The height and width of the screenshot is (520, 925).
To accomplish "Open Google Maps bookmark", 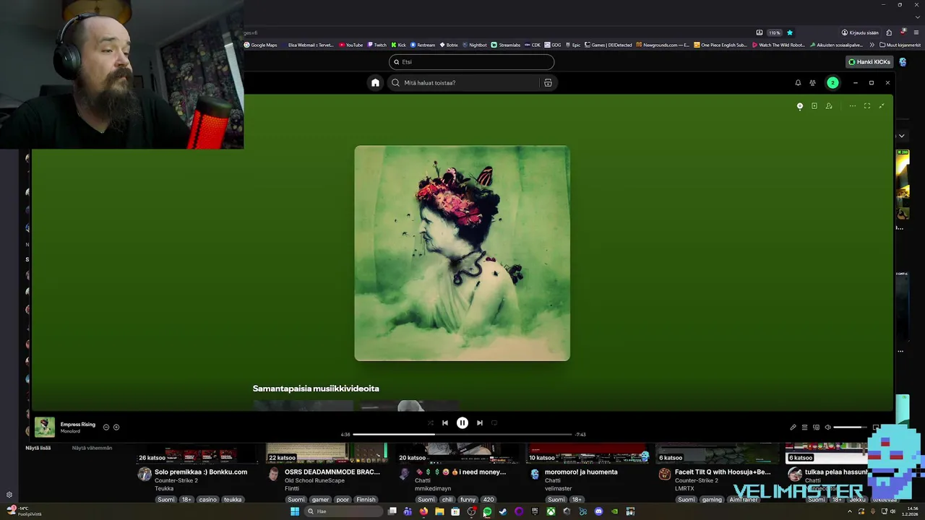I will click(261, 45).
